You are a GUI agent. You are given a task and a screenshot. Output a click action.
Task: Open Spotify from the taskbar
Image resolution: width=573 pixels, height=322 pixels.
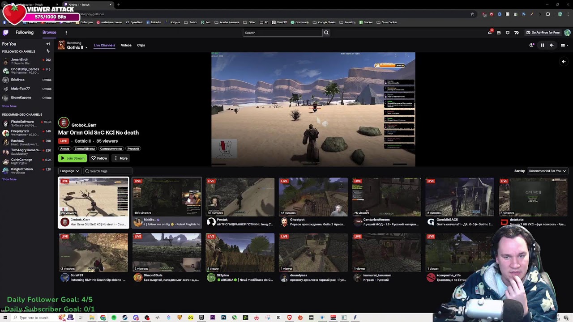coord(114,318)
